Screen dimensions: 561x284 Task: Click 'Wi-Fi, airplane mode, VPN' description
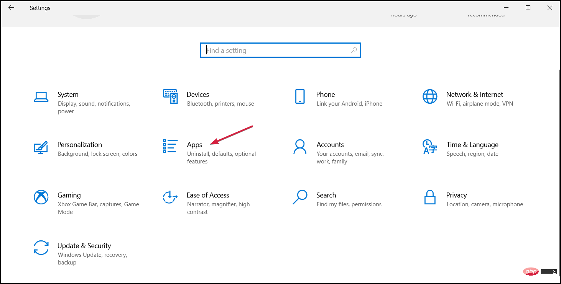coord(480,104)
